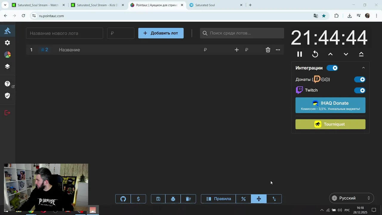Click the clear list trash icon
The image size is (382, 215).
click(188, 199)
